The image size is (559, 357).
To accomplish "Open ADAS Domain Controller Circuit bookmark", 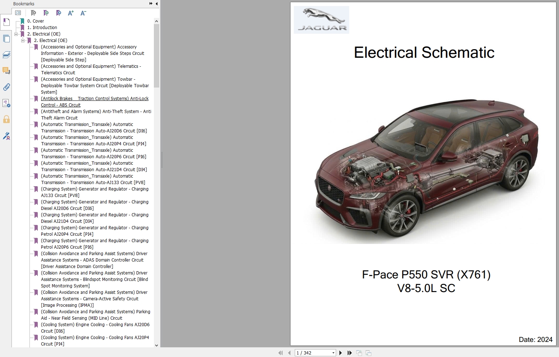I will click(94, 260).
